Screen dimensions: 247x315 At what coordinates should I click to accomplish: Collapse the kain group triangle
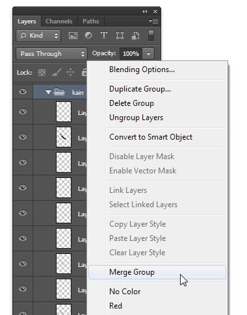pyautogui.click(x=48, y=92)
